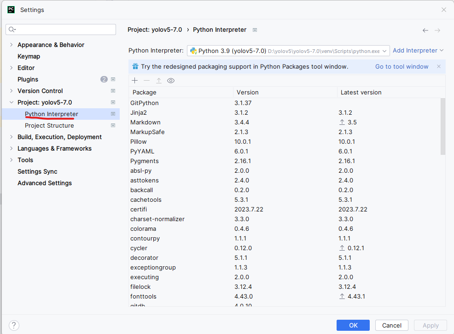Sort by the Version column header
Image resolution: width=454 pixels, height=334 pixels.
point(285,93)
